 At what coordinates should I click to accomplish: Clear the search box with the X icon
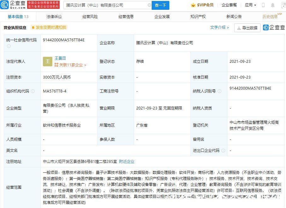click(149, 5)
